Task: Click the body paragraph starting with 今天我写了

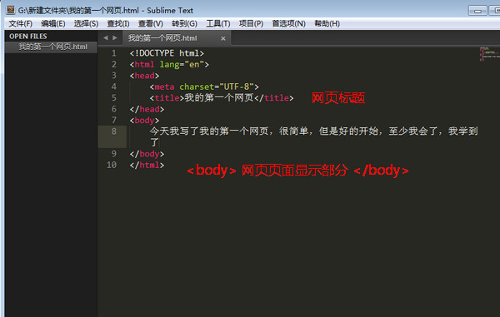Action: click(x=314, y=136)
